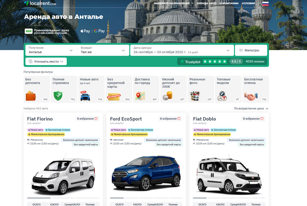Select the map pin 'Доставка по городу' filter
The height and width of the screenshot is (206, 307).
146,89
